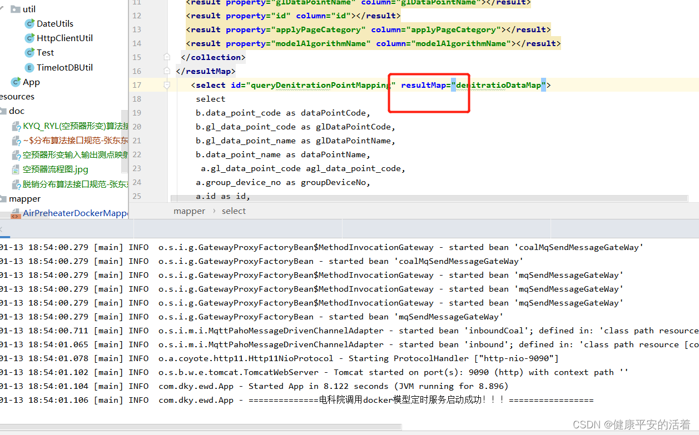
Task: Select the 脱销分布算法接口规范 document icon
Action: click(16, 184)
